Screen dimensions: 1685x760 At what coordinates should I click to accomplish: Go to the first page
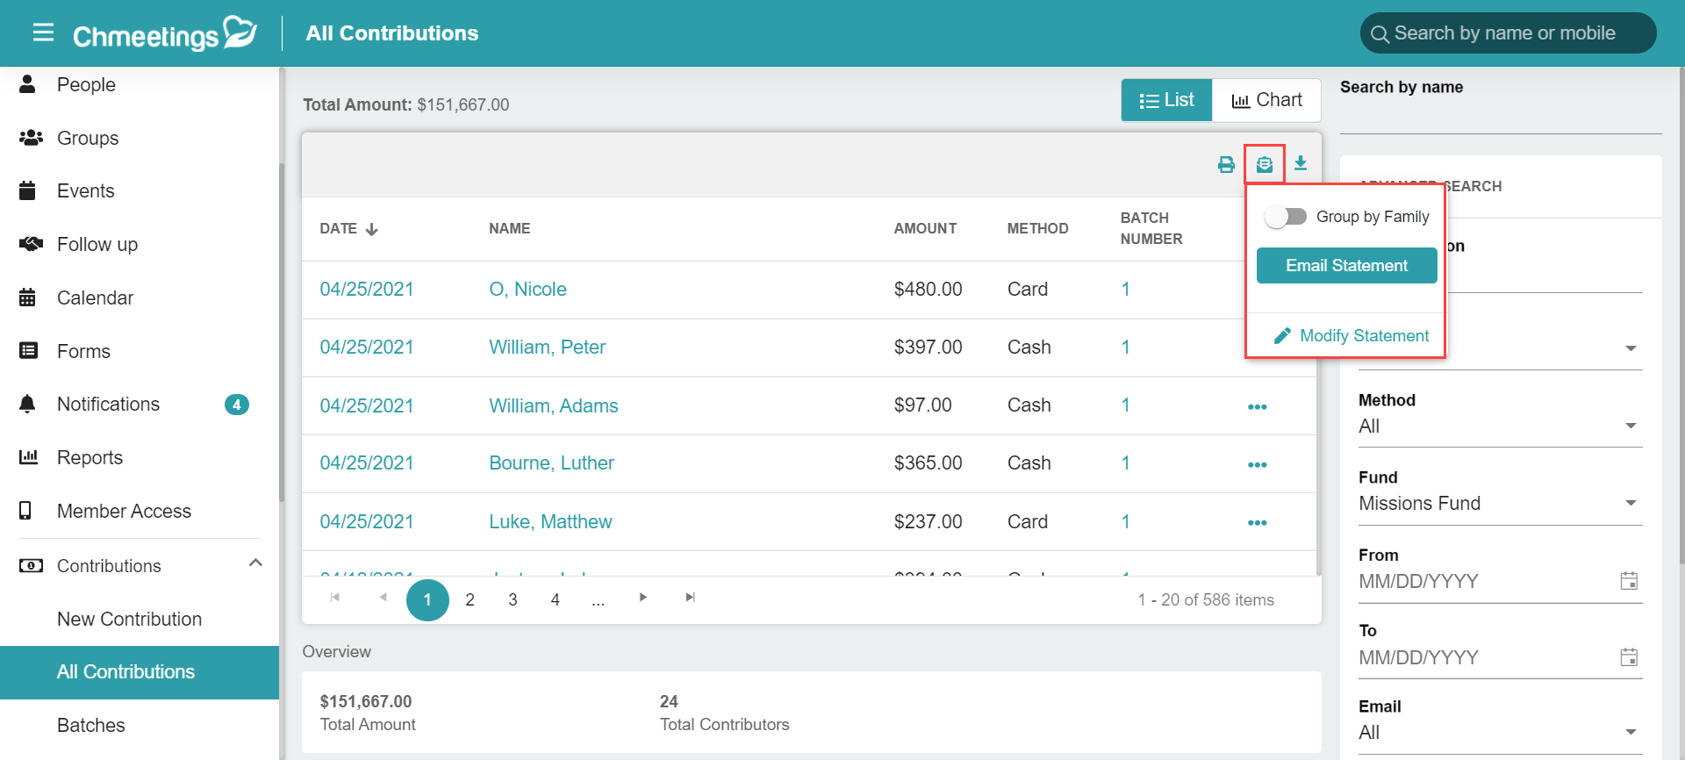[334, 598]
